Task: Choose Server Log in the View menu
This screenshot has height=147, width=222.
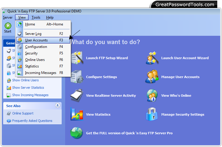Action: coord(33,34)
